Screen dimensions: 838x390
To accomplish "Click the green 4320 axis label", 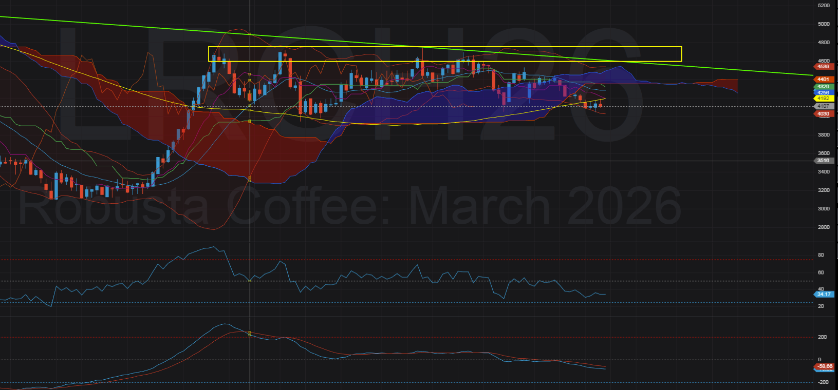I will 823,87.
